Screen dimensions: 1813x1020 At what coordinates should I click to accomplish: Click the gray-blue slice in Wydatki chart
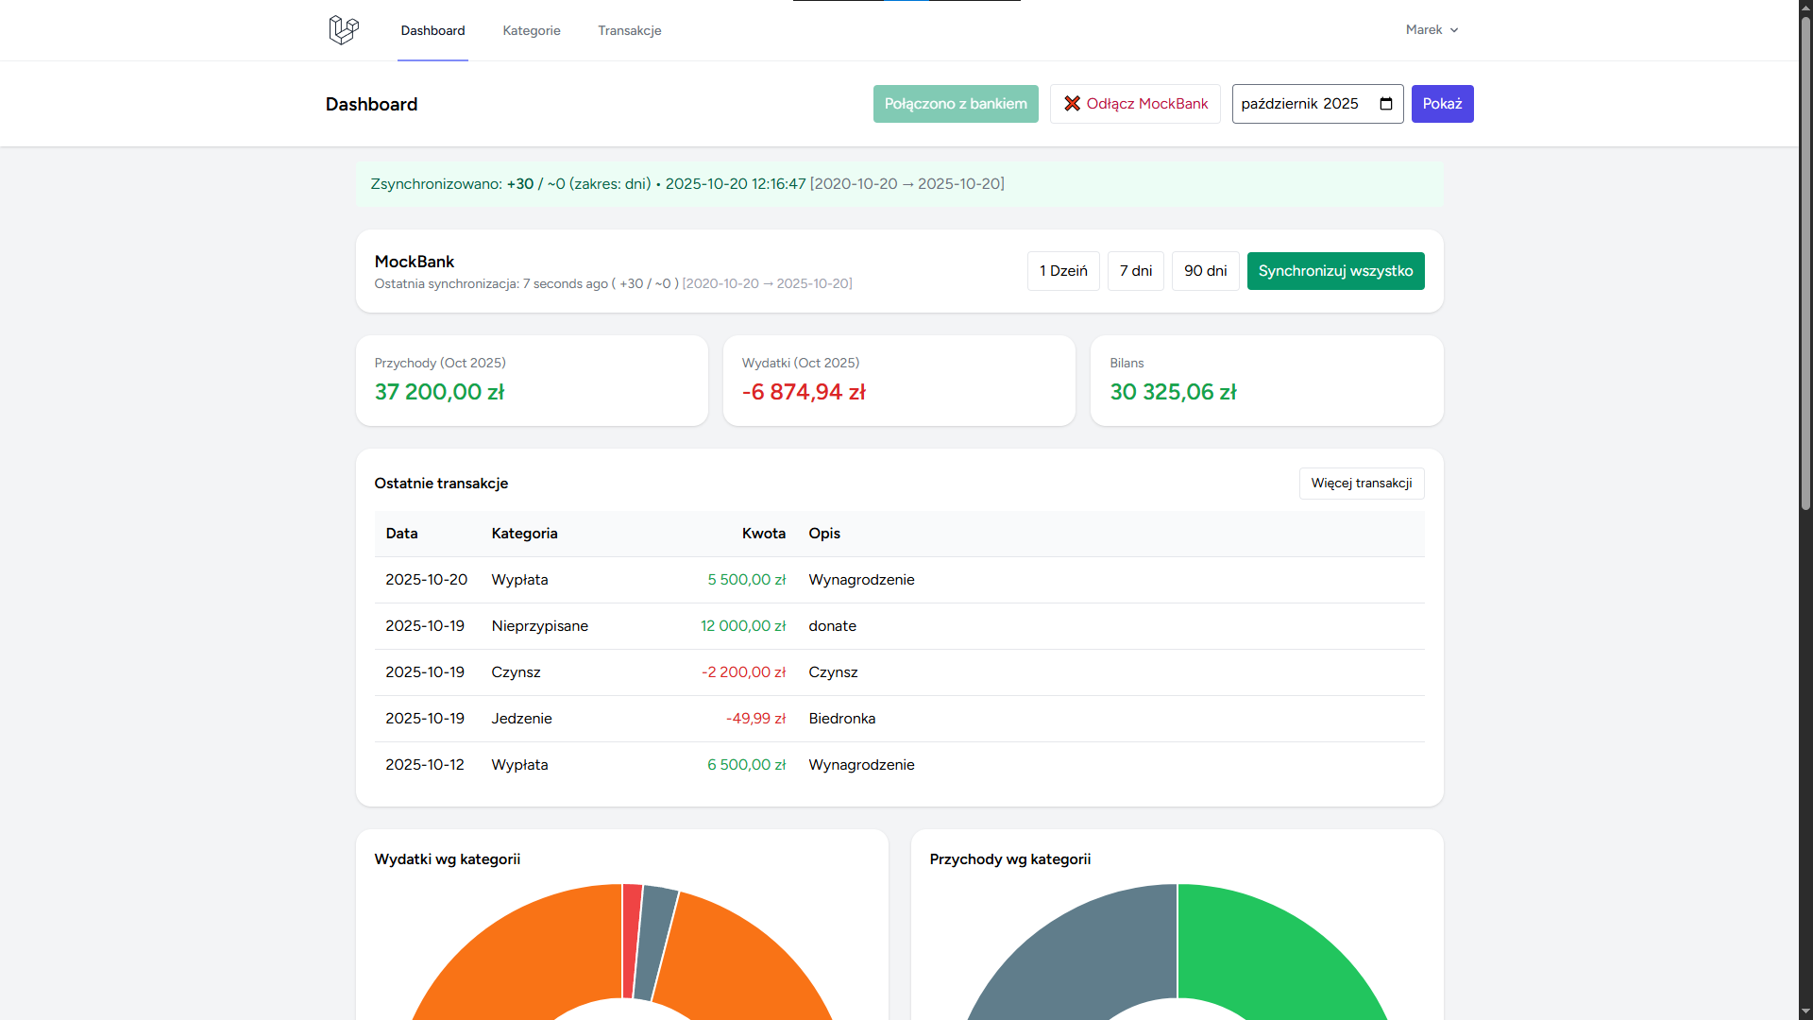point(655,943)
